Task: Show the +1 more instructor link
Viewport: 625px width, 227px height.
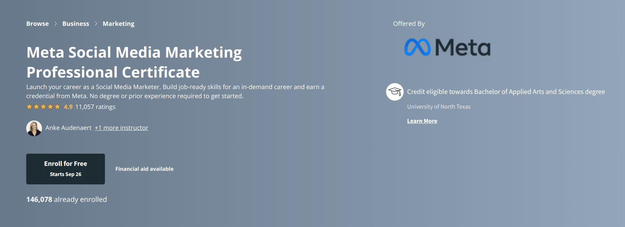Action: point(121,128)
